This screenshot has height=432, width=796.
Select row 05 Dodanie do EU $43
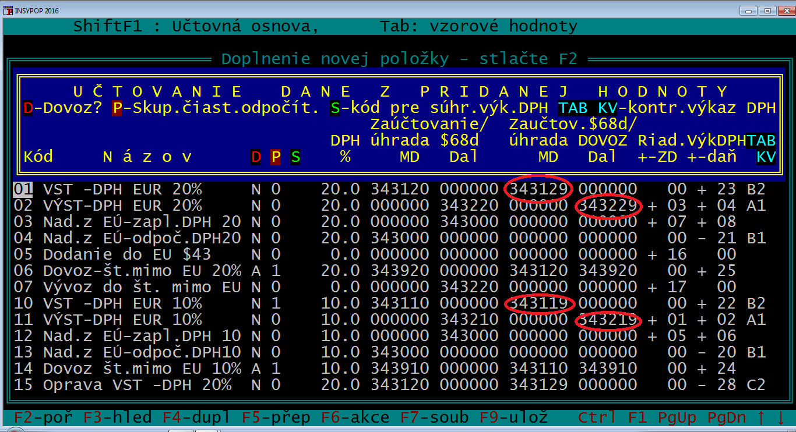pyautogui.click(x=389, y=254)
